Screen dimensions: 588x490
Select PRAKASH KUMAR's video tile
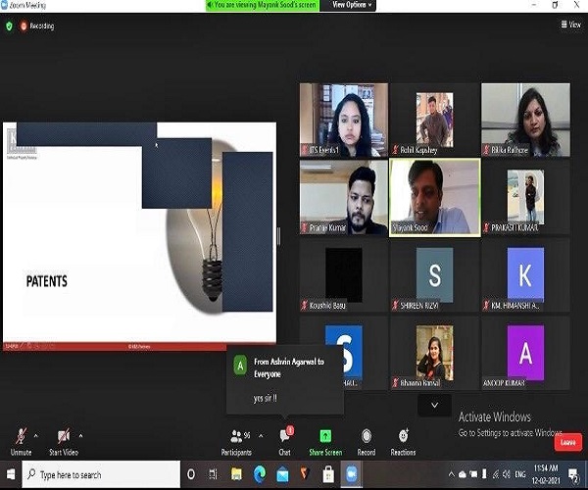click(525, 198)
